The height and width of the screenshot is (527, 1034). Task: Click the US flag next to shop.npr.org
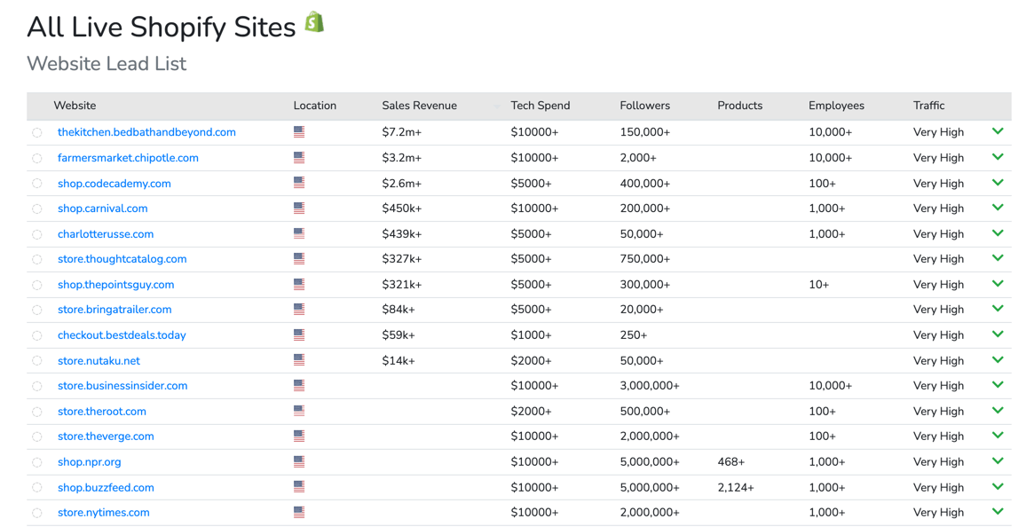(x=298, y=461)
